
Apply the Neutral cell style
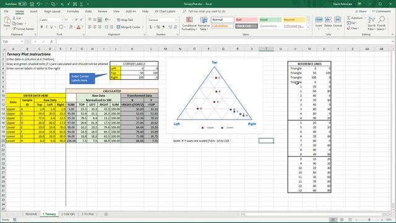(x=294, y=20)
